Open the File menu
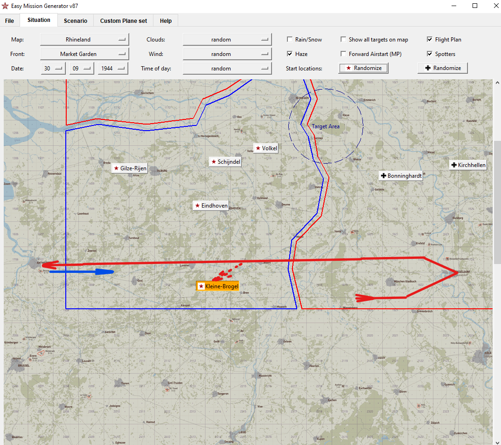The image size is (501, 445). tap(9, 21)
